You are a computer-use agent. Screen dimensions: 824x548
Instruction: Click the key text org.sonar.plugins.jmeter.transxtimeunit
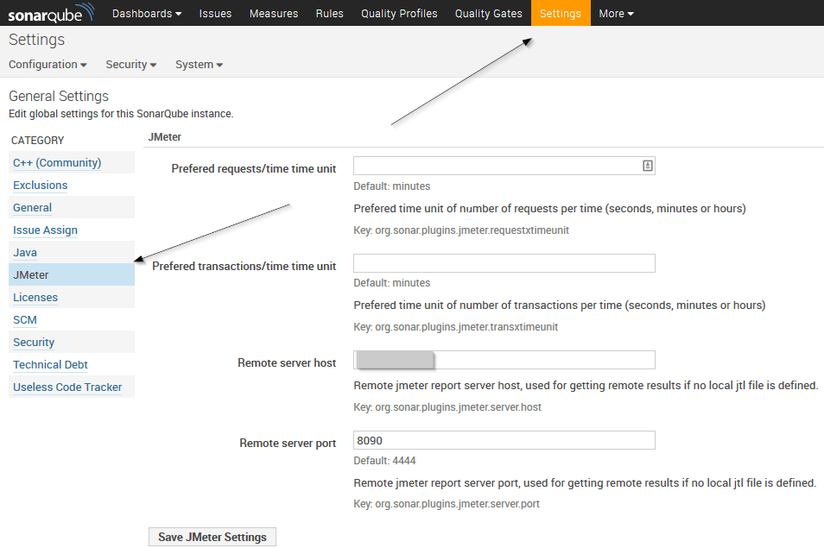coord(466,327)
